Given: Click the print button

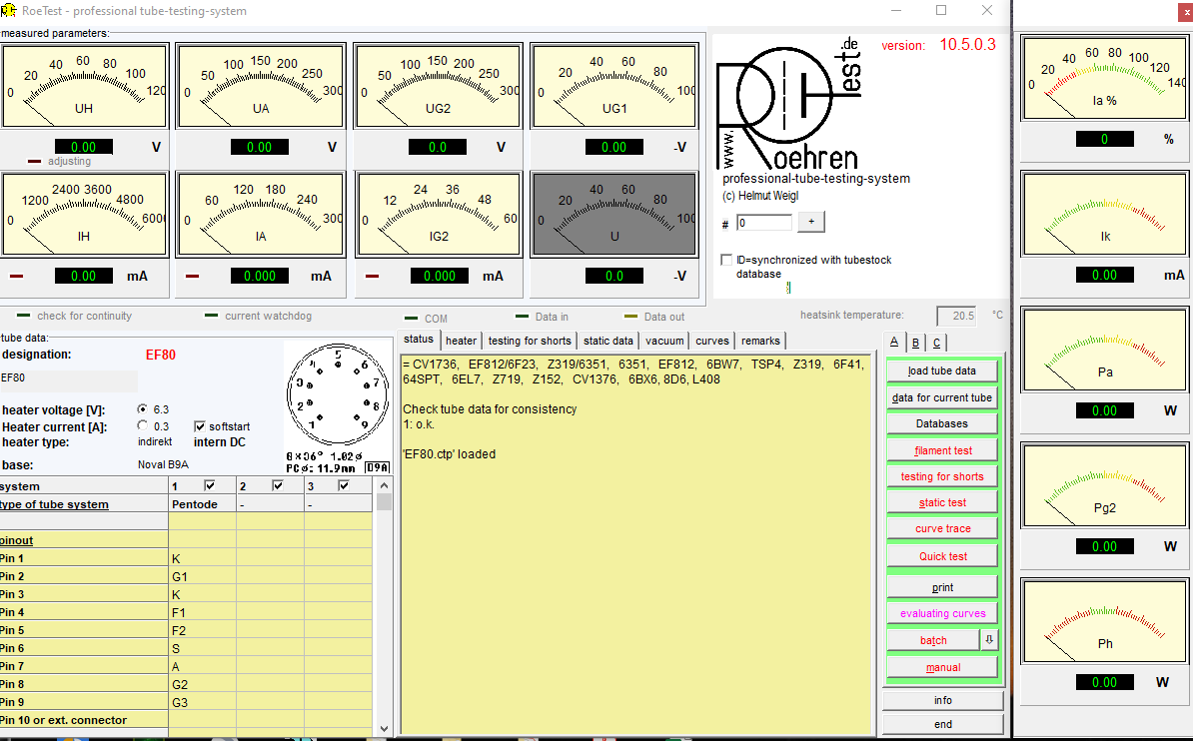Looking at the screenshot, I should (942, 587).
